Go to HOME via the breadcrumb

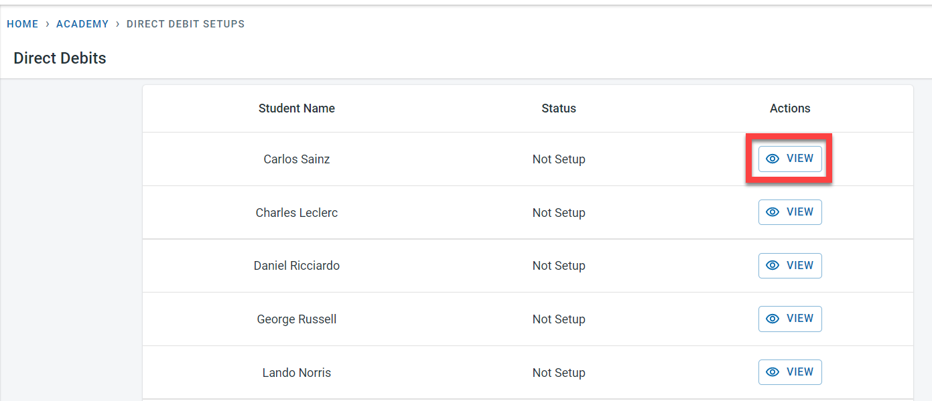tap(23, 24)
